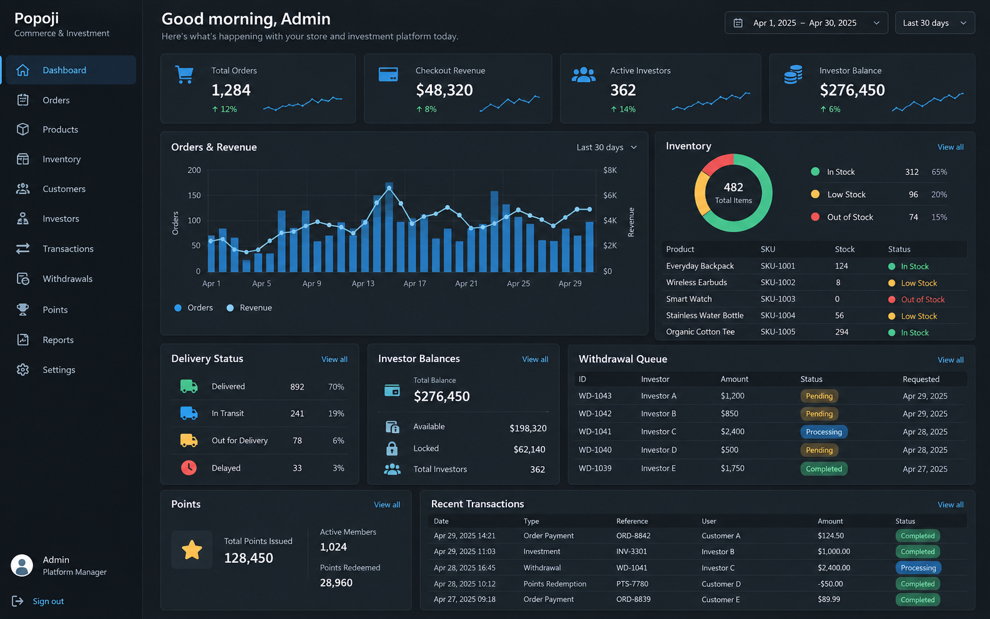Click the Dashboard home icon in sidebar
Viewport: 990px width, 619px height.
22,70
